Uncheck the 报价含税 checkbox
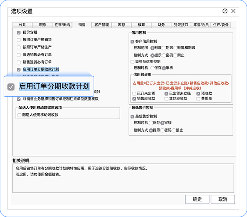The width and height of the screenshot is (247, 217). tap(19, 33)
